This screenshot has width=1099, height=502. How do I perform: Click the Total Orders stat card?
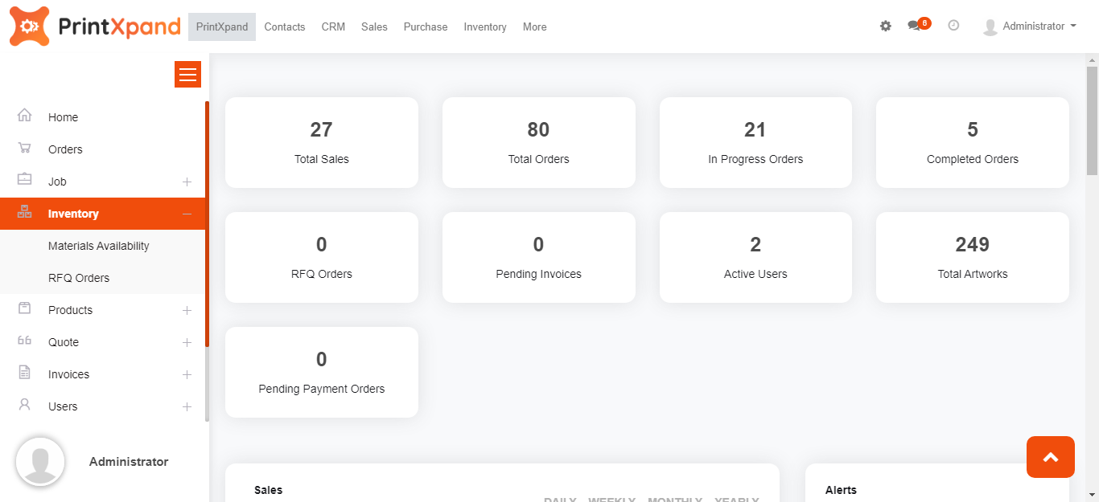[538, 142]
